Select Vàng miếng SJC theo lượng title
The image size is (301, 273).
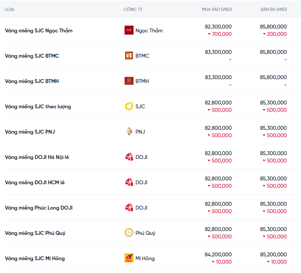(x=38, y=107)
